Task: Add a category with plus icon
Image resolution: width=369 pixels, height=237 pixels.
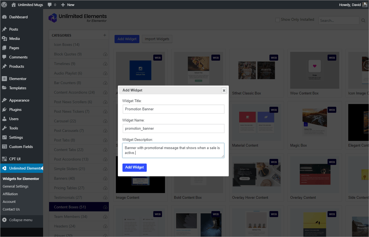Action: [x=105, y=35]
